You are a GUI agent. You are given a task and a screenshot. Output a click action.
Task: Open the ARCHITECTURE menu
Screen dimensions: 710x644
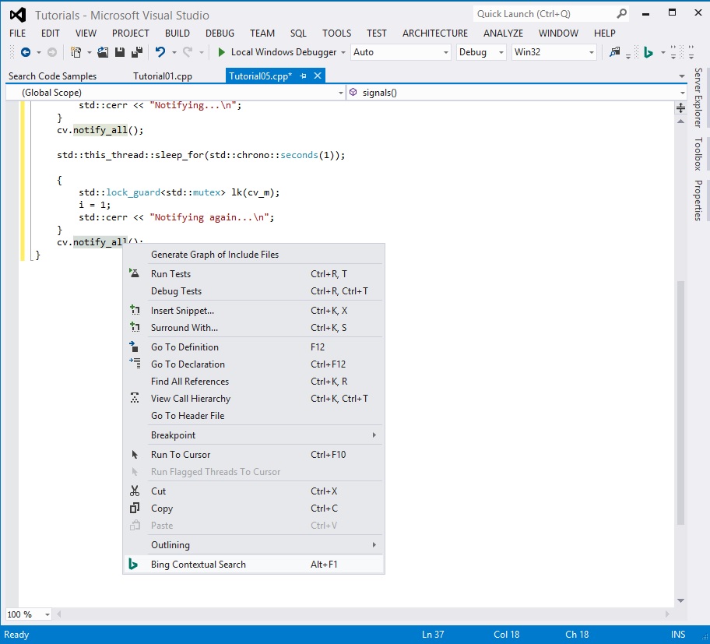434,33
